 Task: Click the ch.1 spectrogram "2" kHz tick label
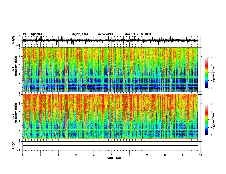(20, 83)
